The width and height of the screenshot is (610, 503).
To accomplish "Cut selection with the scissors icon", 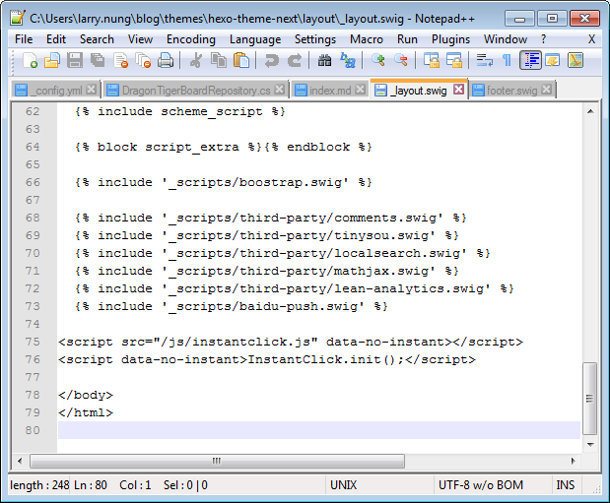I will (196, 61).
